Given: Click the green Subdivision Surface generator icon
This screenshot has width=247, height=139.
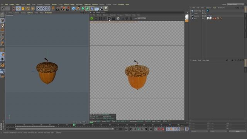Looking at the screenshot, I should (x=83, y=8).
